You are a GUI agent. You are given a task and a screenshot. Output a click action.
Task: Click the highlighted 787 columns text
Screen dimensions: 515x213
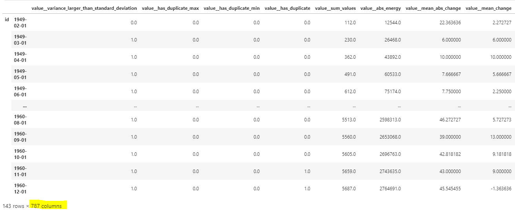click(x=46, y=206)
